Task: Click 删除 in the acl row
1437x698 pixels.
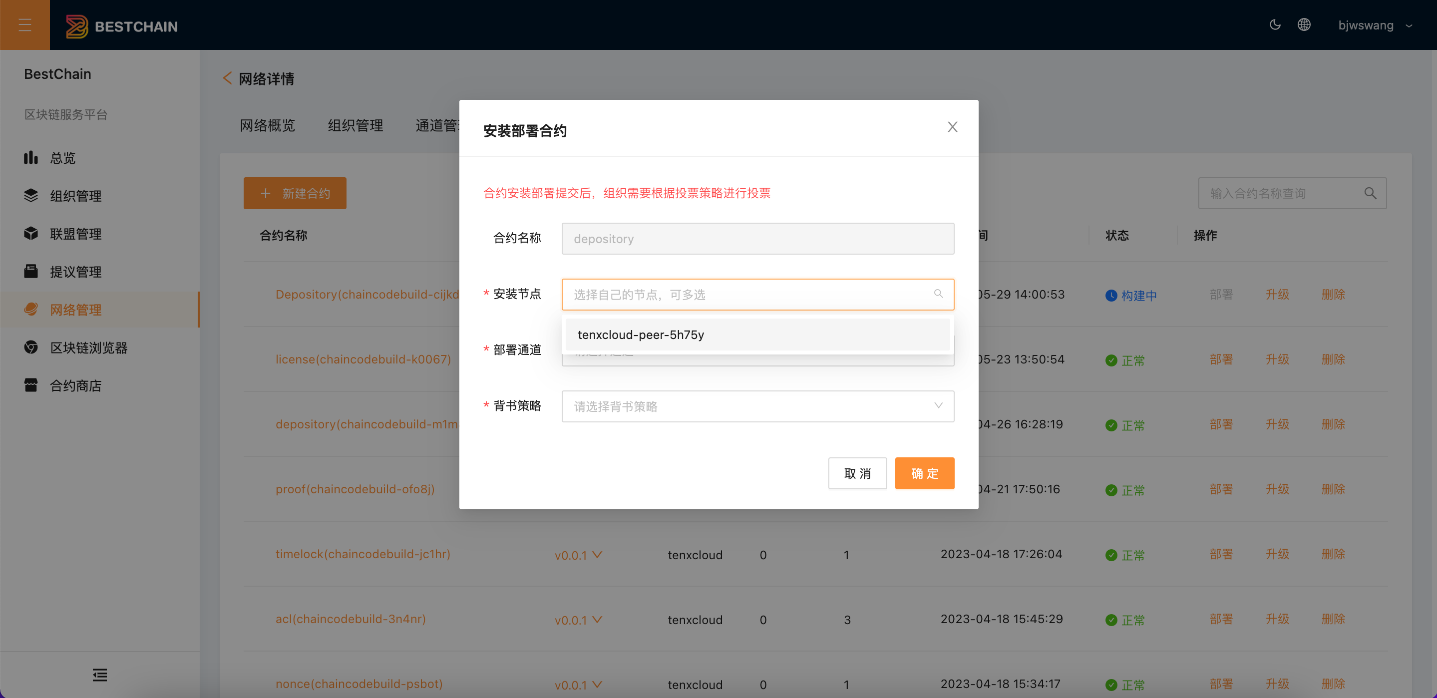Action: pos(1333,619)
